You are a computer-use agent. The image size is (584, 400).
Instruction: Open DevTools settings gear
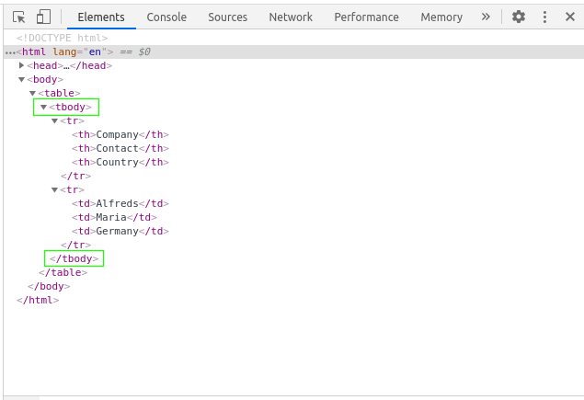(519, 17)
